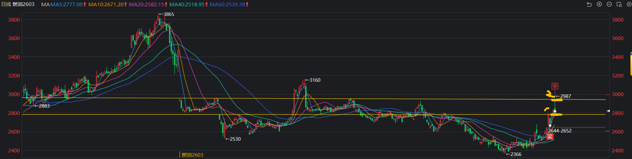Click the white current-price arrow on axis
The image size is (632, 159).
point(608,111)
